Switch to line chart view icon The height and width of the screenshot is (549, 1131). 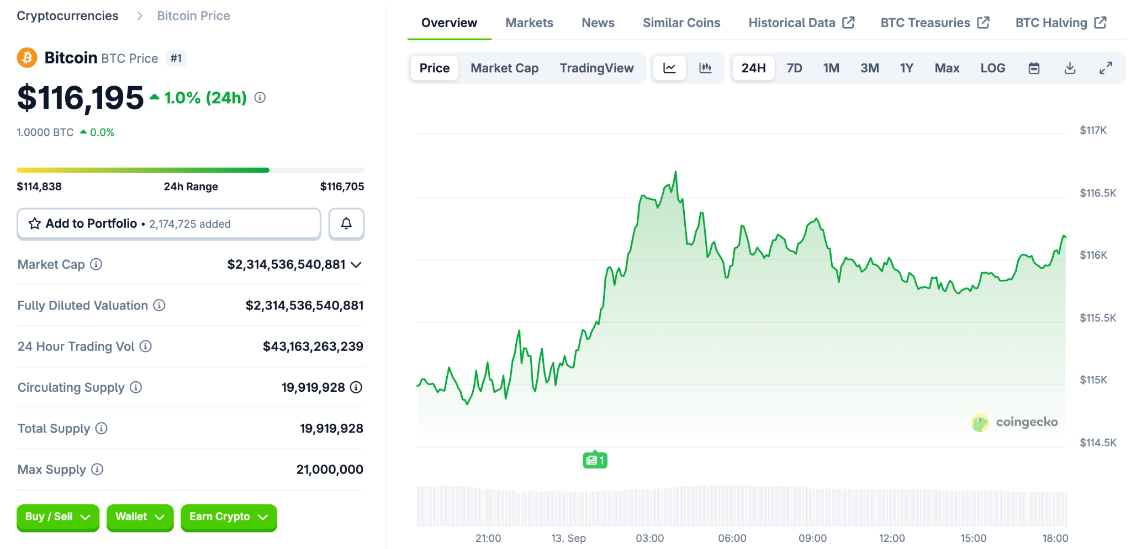(x=669, y=68)
